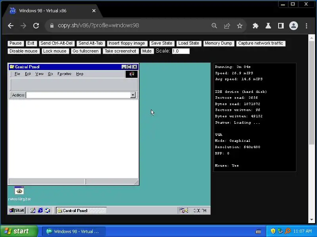Image resolution: width=317 pixels, height=237 pixels.
Task: Click XP tray network computers icon
Action: (x=280, y=231)
